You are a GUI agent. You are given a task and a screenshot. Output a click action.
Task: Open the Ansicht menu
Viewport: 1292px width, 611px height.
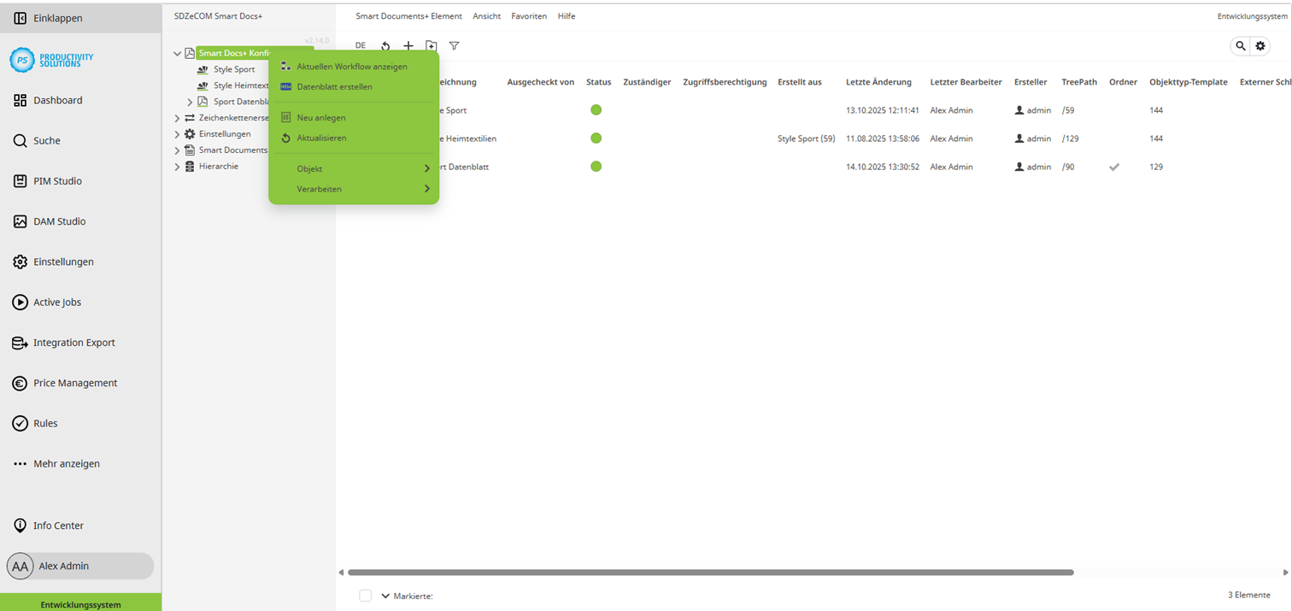click(x=486, y=15)
